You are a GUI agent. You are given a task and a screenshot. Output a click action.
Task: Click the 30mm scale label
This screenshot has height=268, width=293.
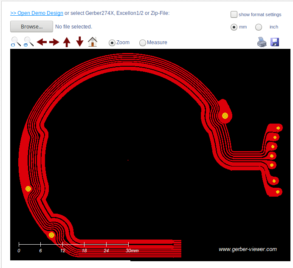coord(132,251)
